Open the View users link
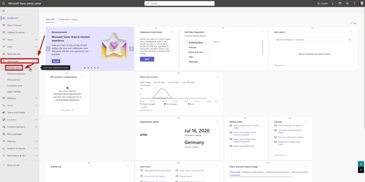The image size is (365, 182). [x=279, y=66]
